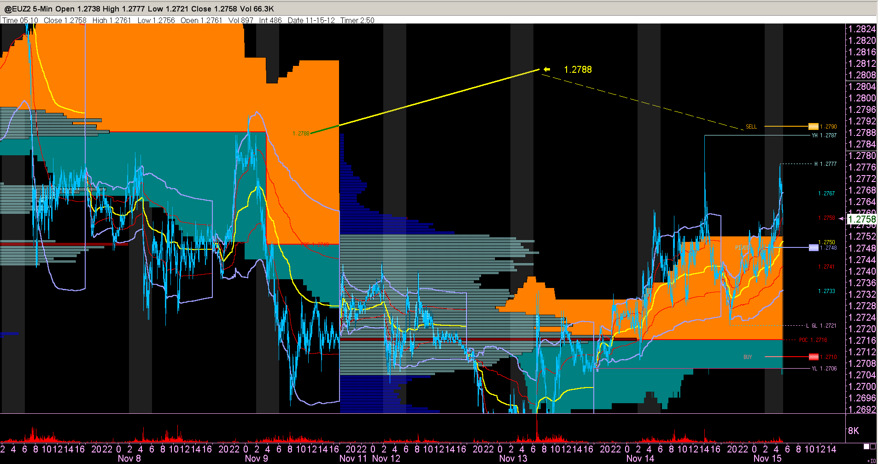Click the orange SELL level marker box
Screen dimensions: 878x464
point(814,126)
